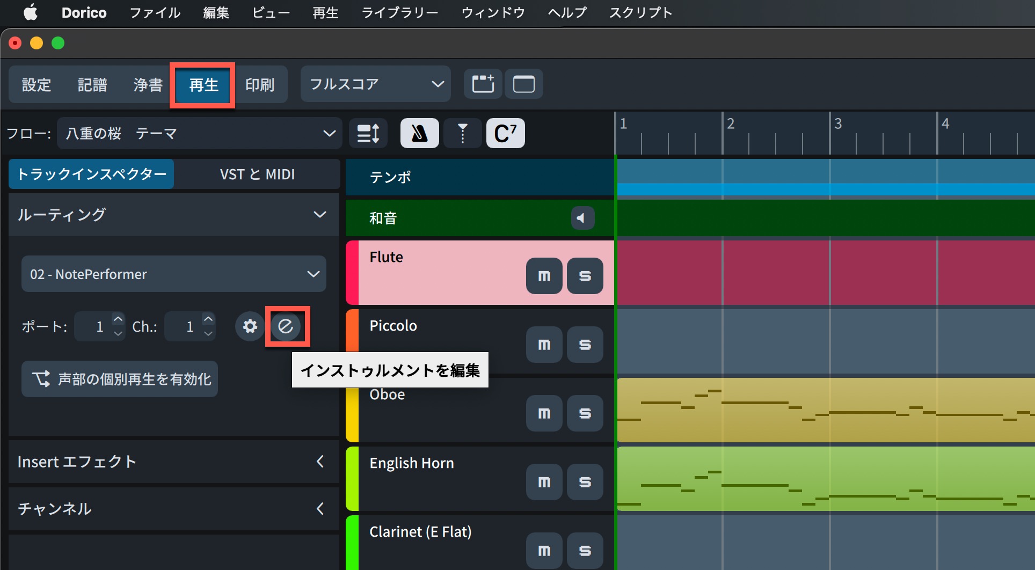Open the 編集 menu
Viewport: 1035px width, 570px height.
[216, 12]
